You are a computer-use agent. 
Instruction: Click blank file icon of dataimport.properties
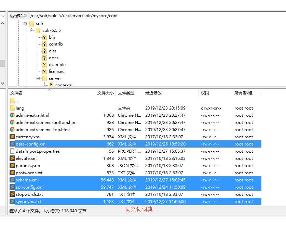(x=12, y=151)
